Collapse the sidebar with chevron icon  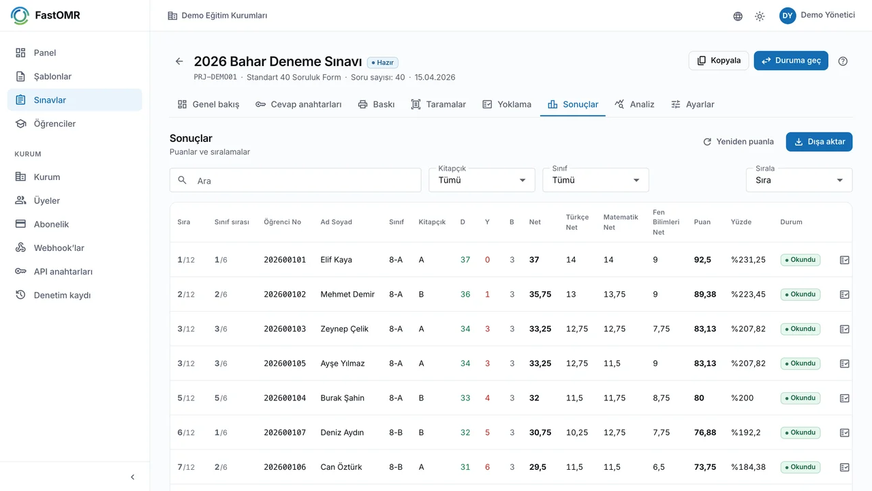tap(132, 477)
